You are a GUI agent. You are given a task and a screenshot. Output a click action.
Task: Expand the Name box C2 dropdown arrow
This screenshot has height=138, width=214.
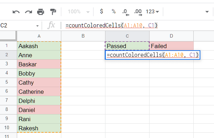click(x=37, y=26)
